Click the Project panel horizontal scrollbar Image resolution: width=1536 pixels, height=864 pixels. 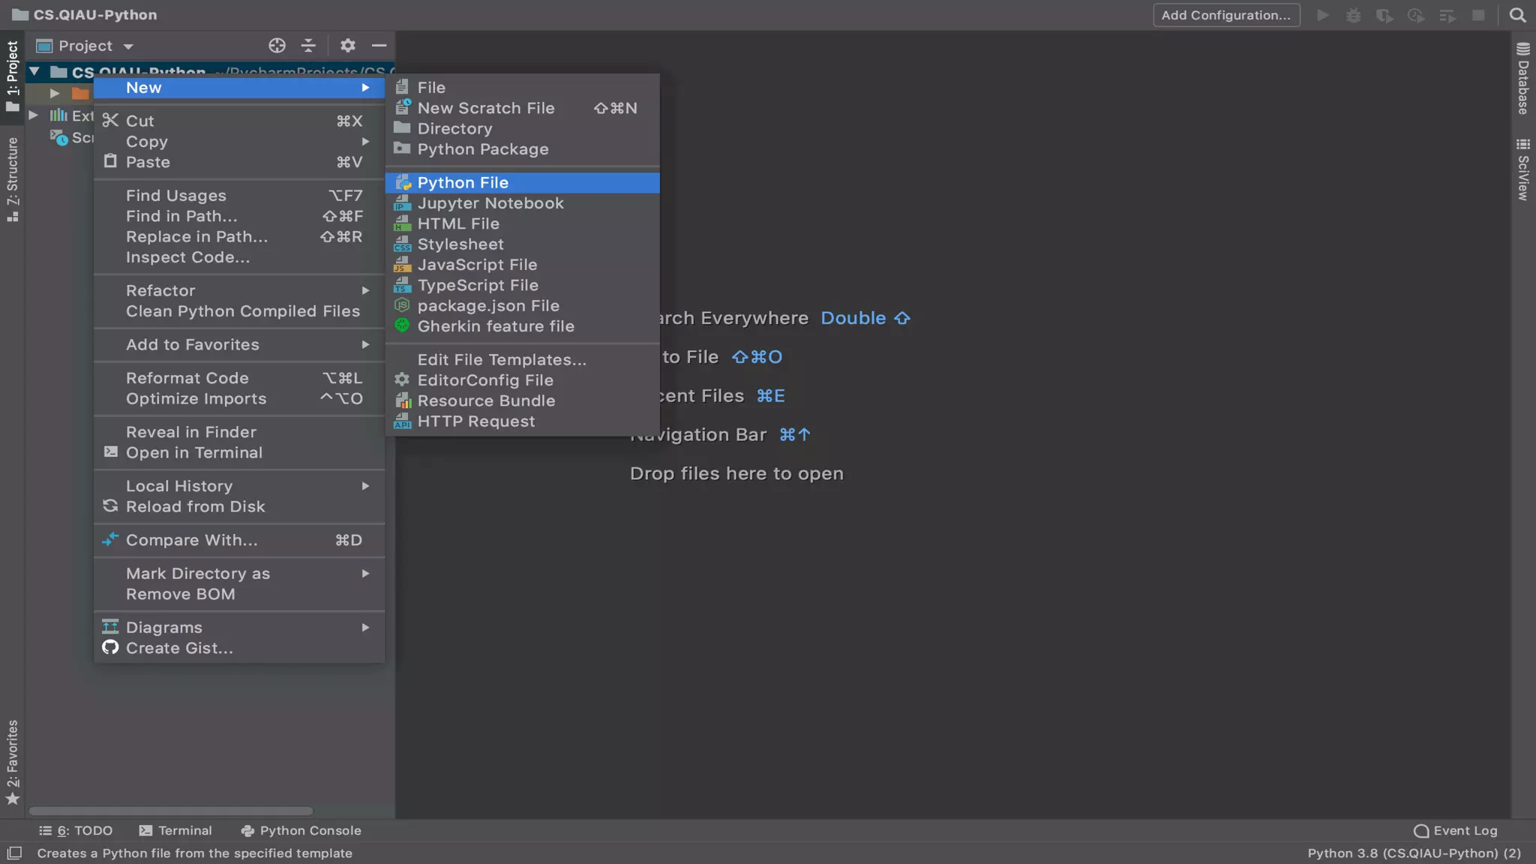(x=171, y=811)
